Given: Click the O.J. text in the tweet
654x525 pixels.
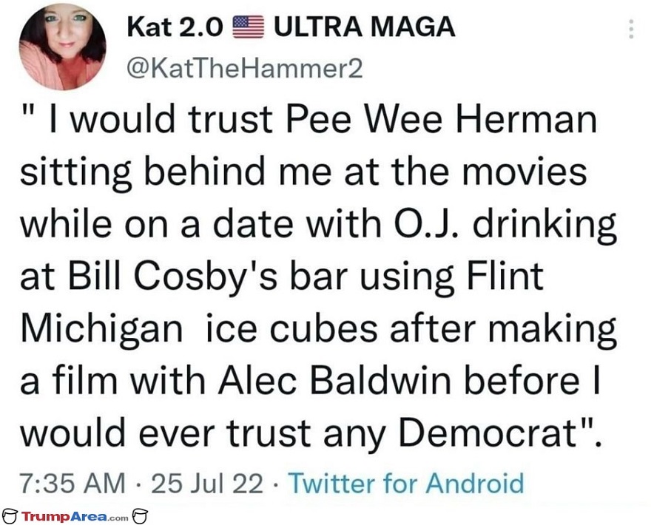Looking at the screenshot, I should click(426, 224).
